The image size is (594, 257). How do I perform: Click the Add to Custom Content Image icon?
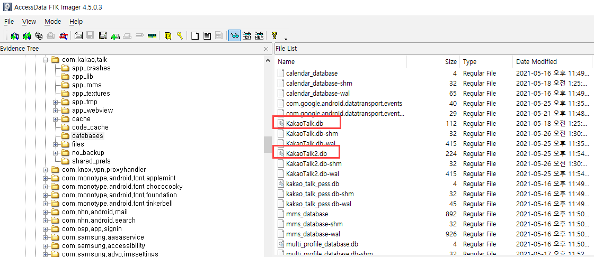click(x=115, y=36)
